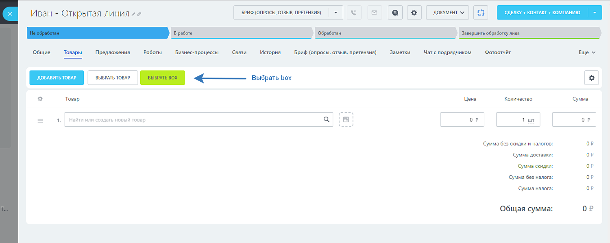Viewport: 610px width, 243px height.
Task: Click the В работе pipeline stage
Action: pos(242,33)
